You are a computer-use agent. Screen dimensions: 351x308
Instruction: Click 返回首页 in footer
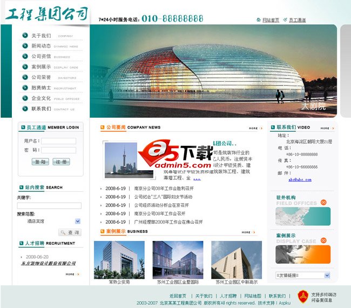point(178,296)
